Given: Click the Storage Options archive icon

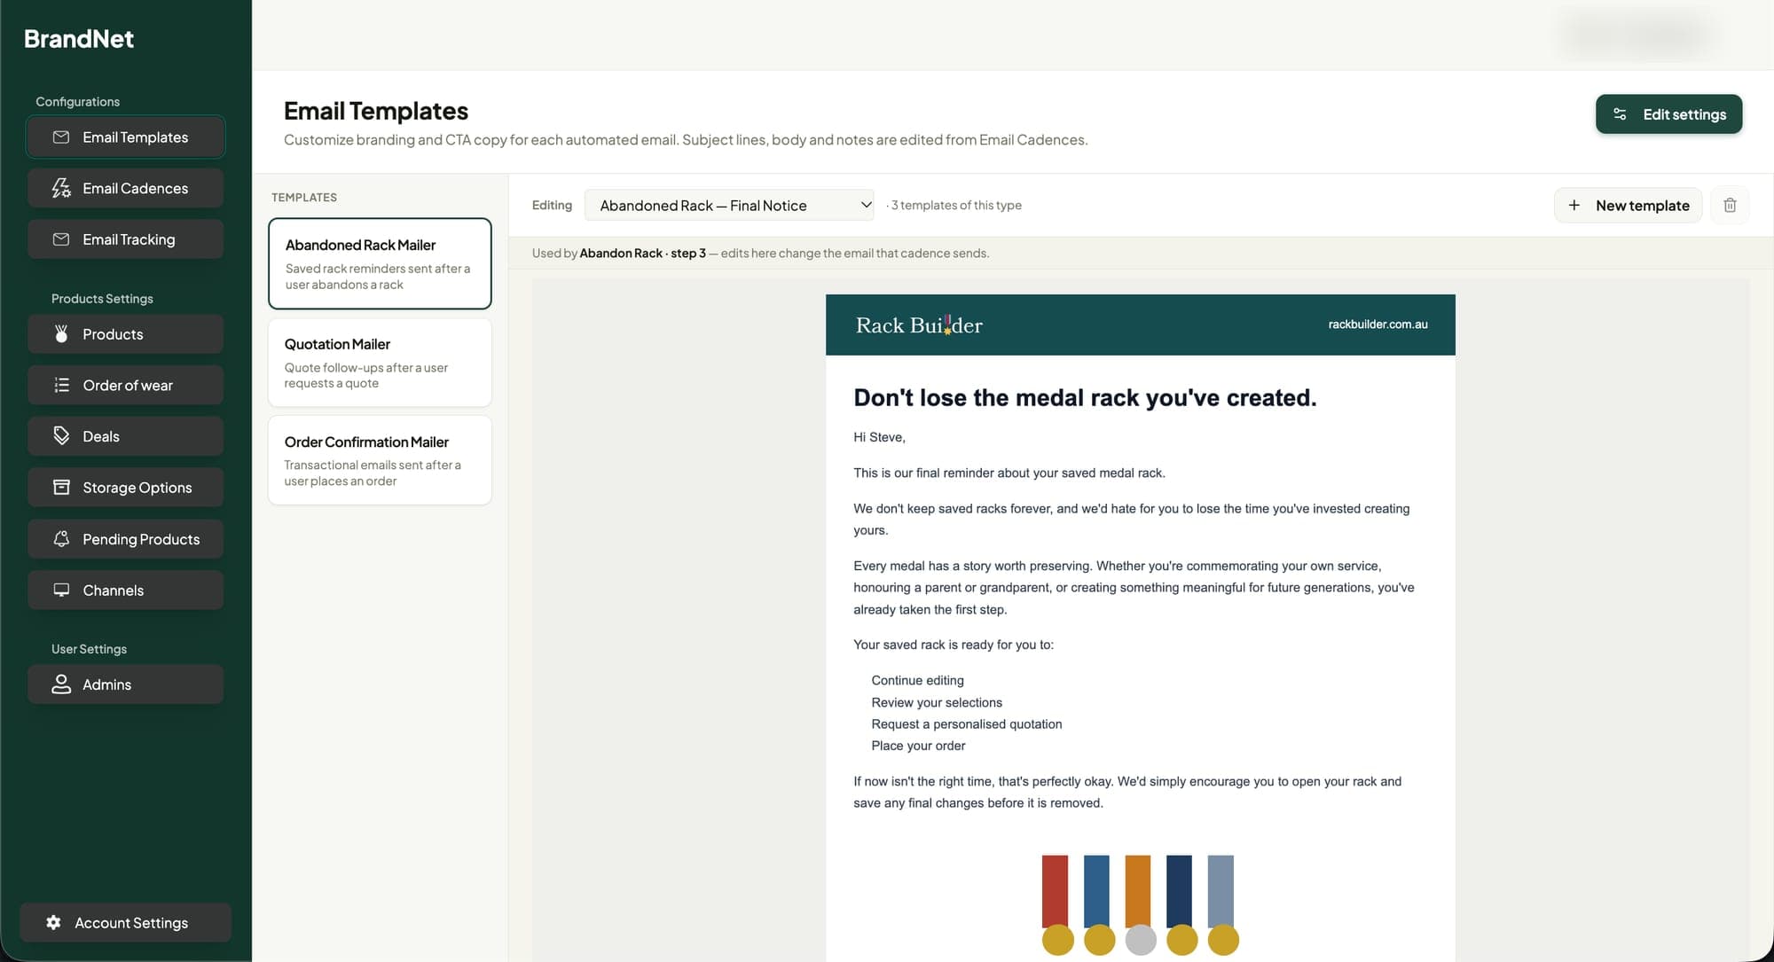Looking at the screenshot, I should click(x=61, y=488).
